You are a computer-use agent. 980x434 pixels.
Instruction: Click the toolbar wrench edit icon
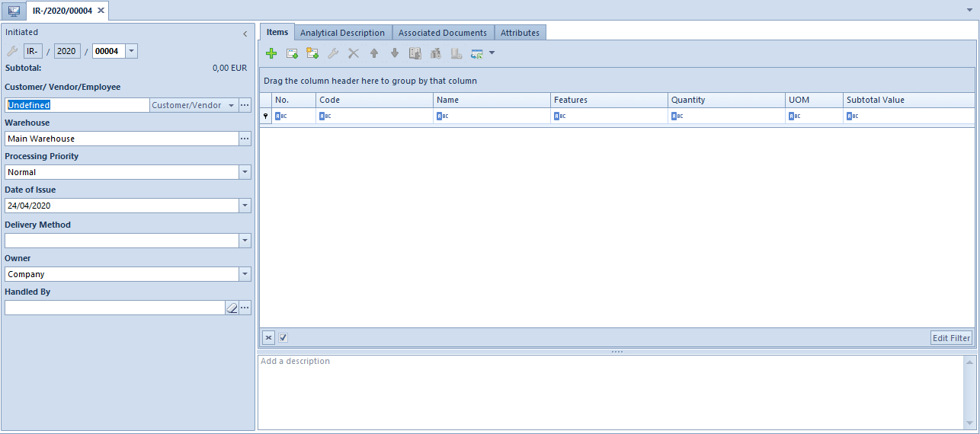pos(333,53)
